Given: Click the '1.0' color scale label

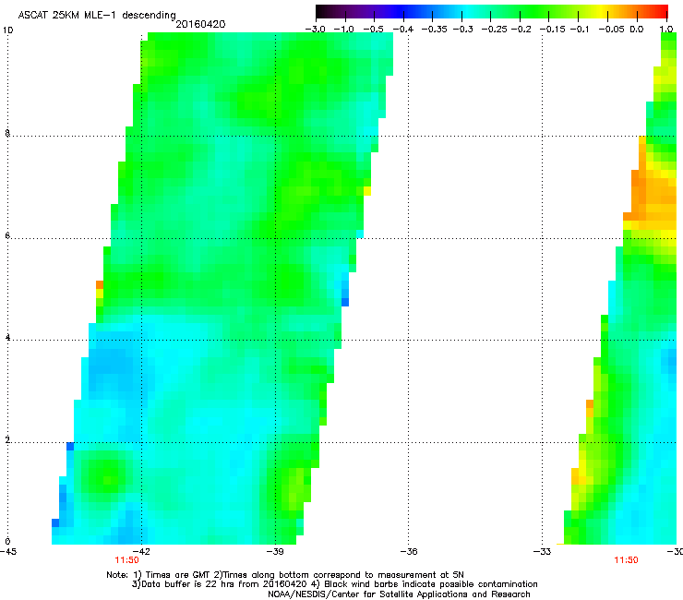Looking at the screenshot, I should [666, 30].
